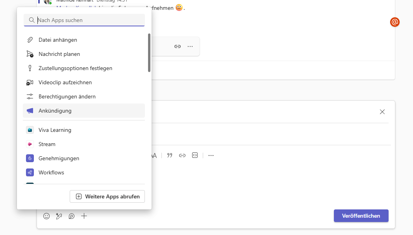Viewport: 413px width, 235px height.
Task: Click the Videoclip aufzeichnen camera icon
Action: pyautogui.click(x=30, y=82)
